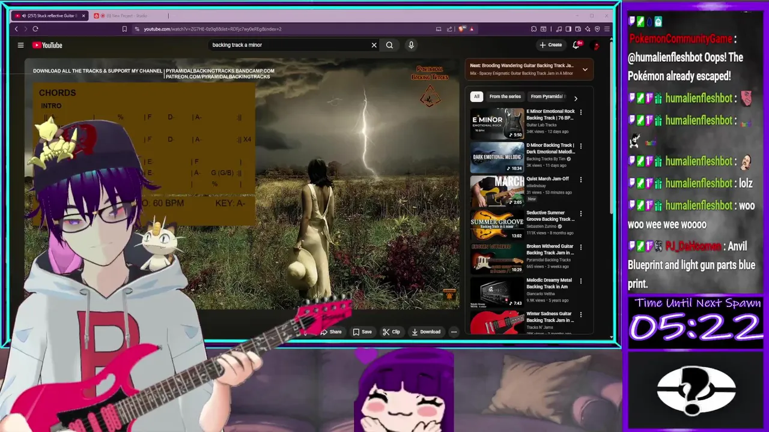Select the All filter chip
The image size is (769, 432).
[476, 97]
